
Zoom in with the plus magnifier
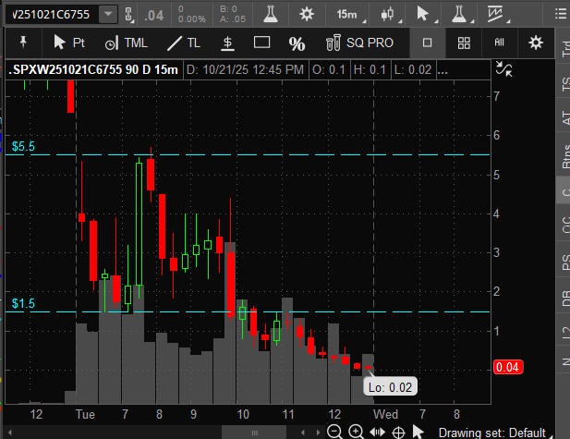(x=356, y=432)
